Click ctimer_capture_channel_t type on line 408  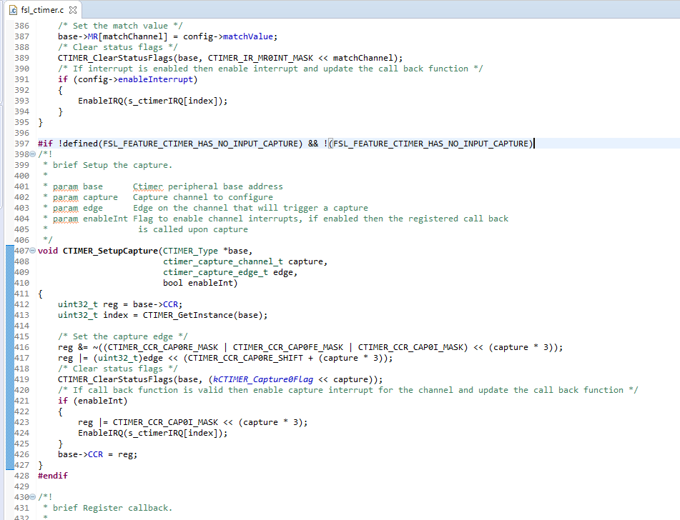[223, 261]
